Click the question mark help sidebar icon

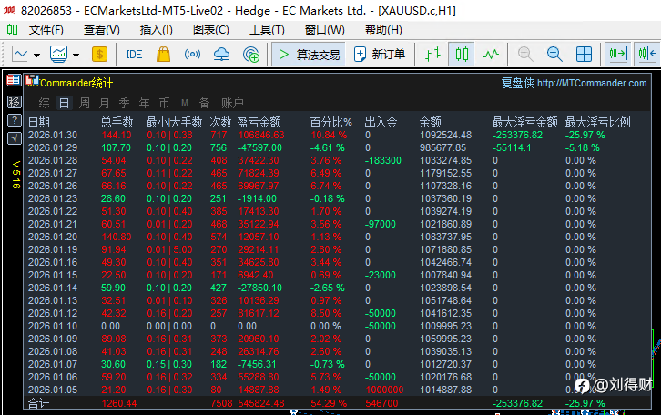click(14, 120)
